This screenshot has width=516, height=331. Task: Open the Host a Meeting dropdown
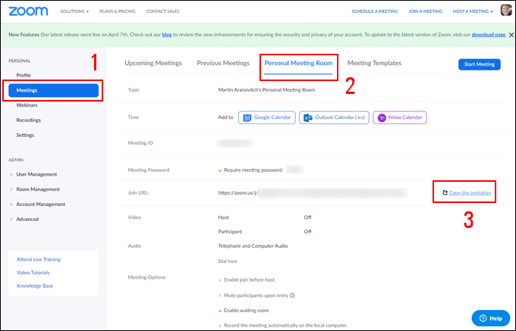(x=473, y=11)
